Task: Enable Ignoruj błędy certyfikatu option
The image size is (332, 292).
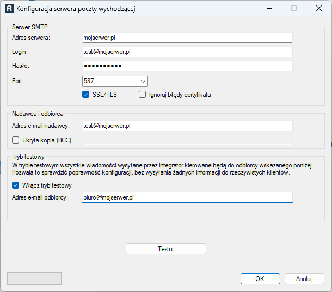Action: (143, 94)
